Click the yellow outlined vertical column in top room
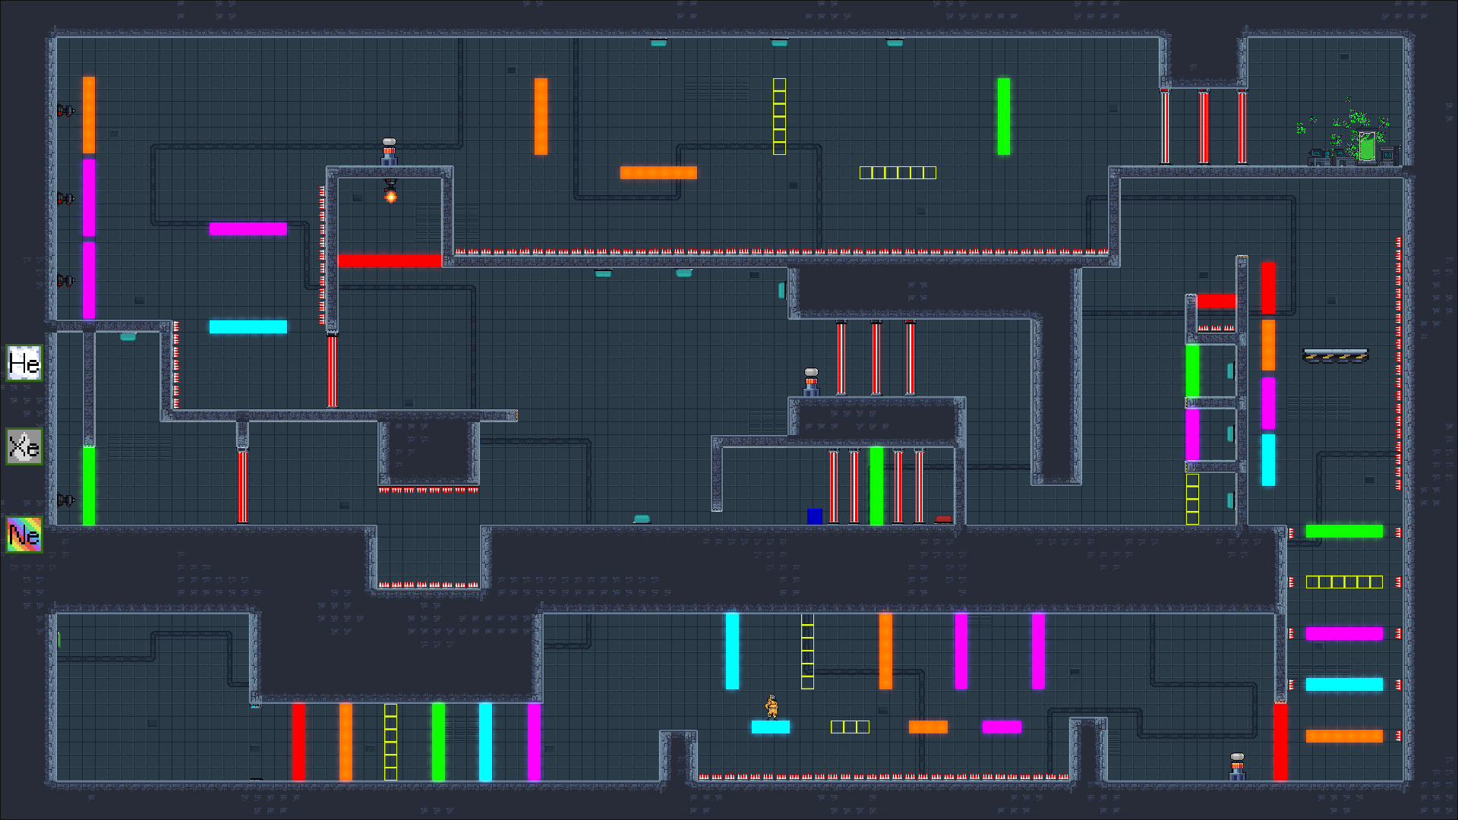Image resolution: width=1458 pixels, height=820 pixels. click(x=779, y=116)
